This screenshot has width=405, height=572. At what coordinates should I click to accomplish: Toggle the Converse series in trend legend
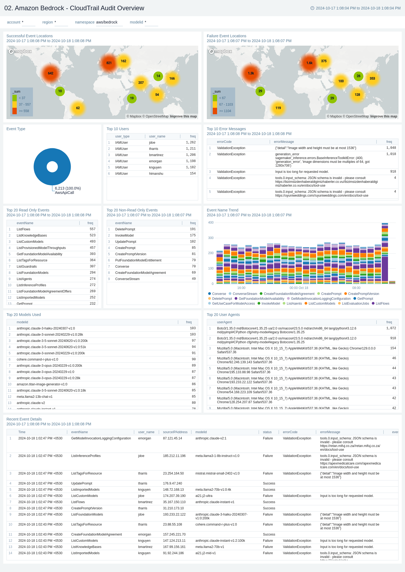[219, 294]
